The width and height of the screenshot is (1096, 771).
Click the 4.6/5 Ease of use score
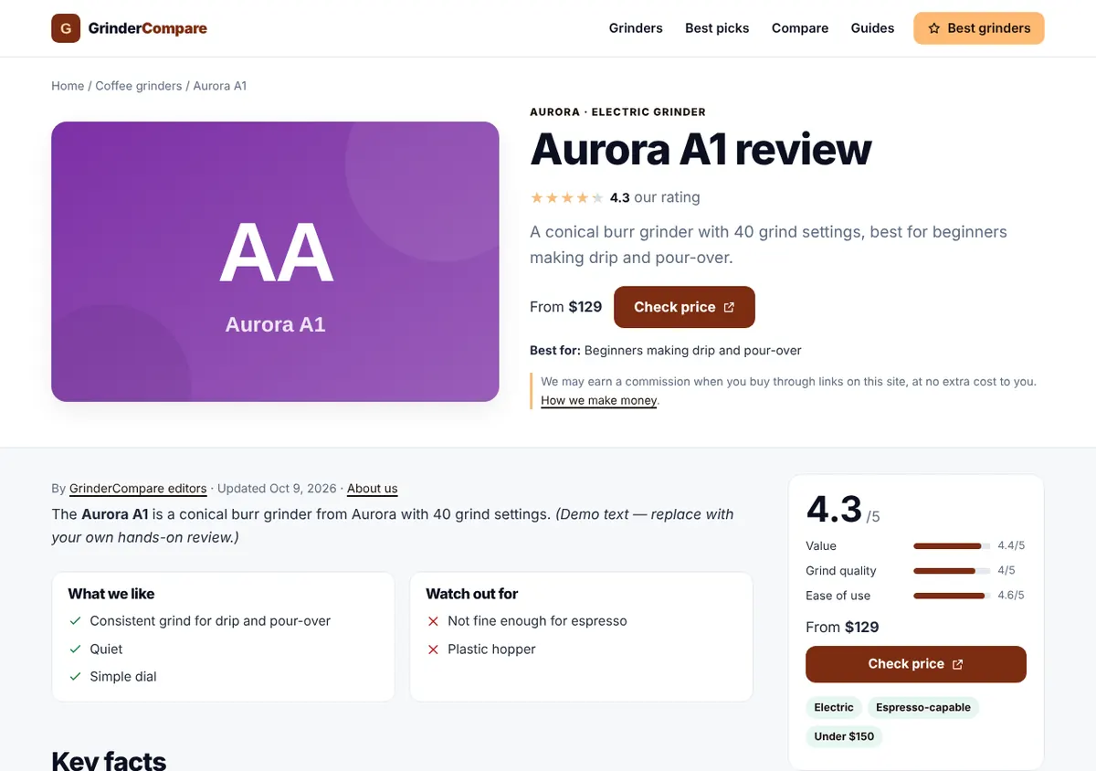[1011, 596]
